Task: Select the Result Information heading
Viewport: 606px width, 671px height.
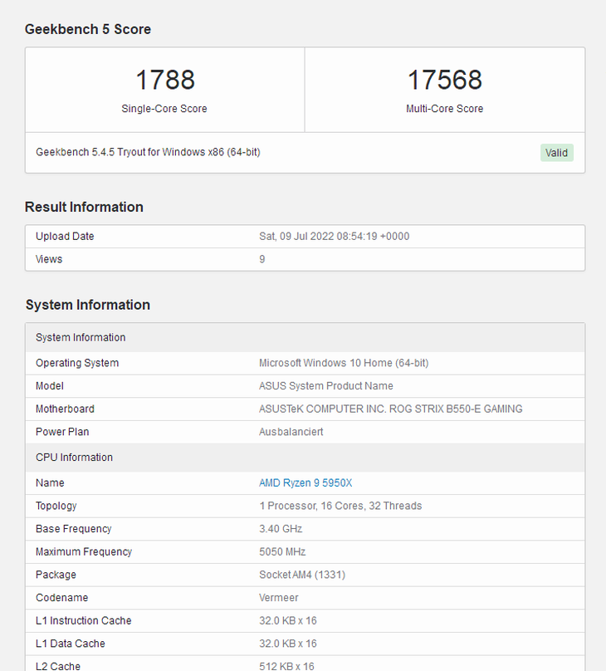Action: tap(84, 207)
